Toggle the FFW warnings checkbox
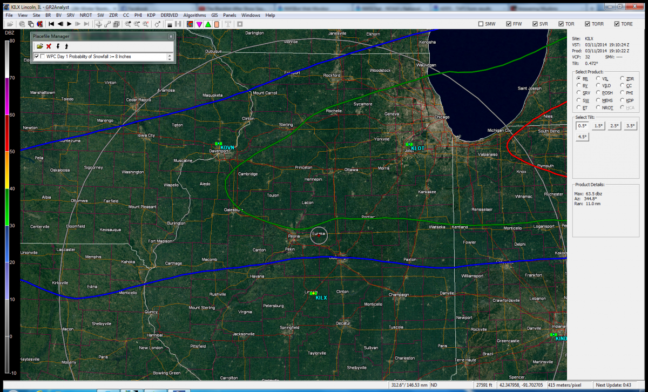Image resolution: width=648 pixels, height=392 pixels. click(x=508, y=24)
